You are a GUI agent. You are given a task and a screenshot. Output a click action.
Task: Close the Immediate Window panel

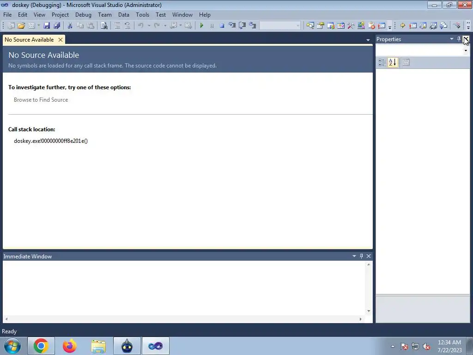point(369,256)
